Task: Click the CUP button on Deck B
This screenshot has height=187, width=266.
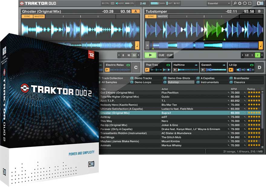Action: [x=169, y=55]
